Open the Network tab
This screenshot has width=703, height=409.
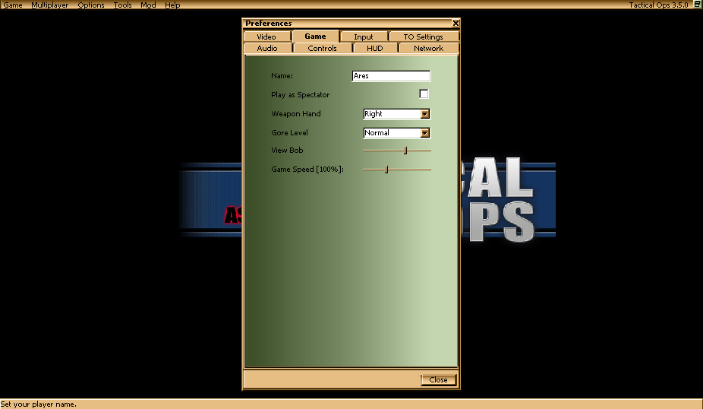click(x=428, y=48)
